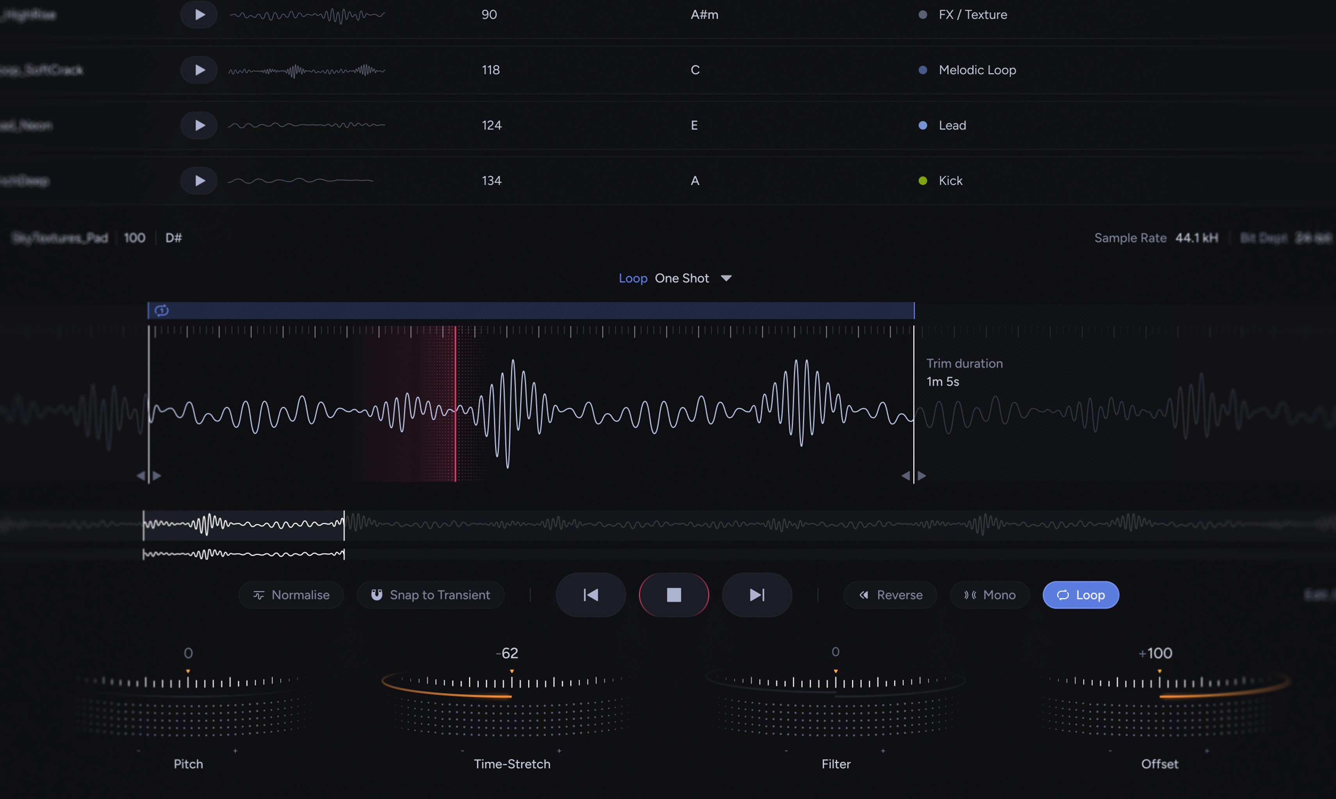Image resolution: width=1336 pixels, height=799 pixels.
Task: Play the FX / Texture sample preview
Action: point(200,14)
